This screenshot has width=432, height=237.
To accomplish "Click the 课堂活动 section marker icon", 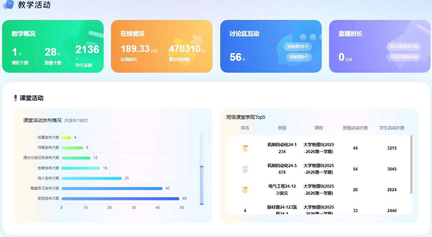I will click(15, 98).
